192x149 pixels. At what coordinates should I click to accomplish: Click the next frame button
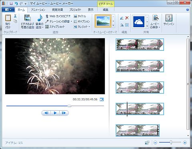pyautogui.click(x=64, y=113)
